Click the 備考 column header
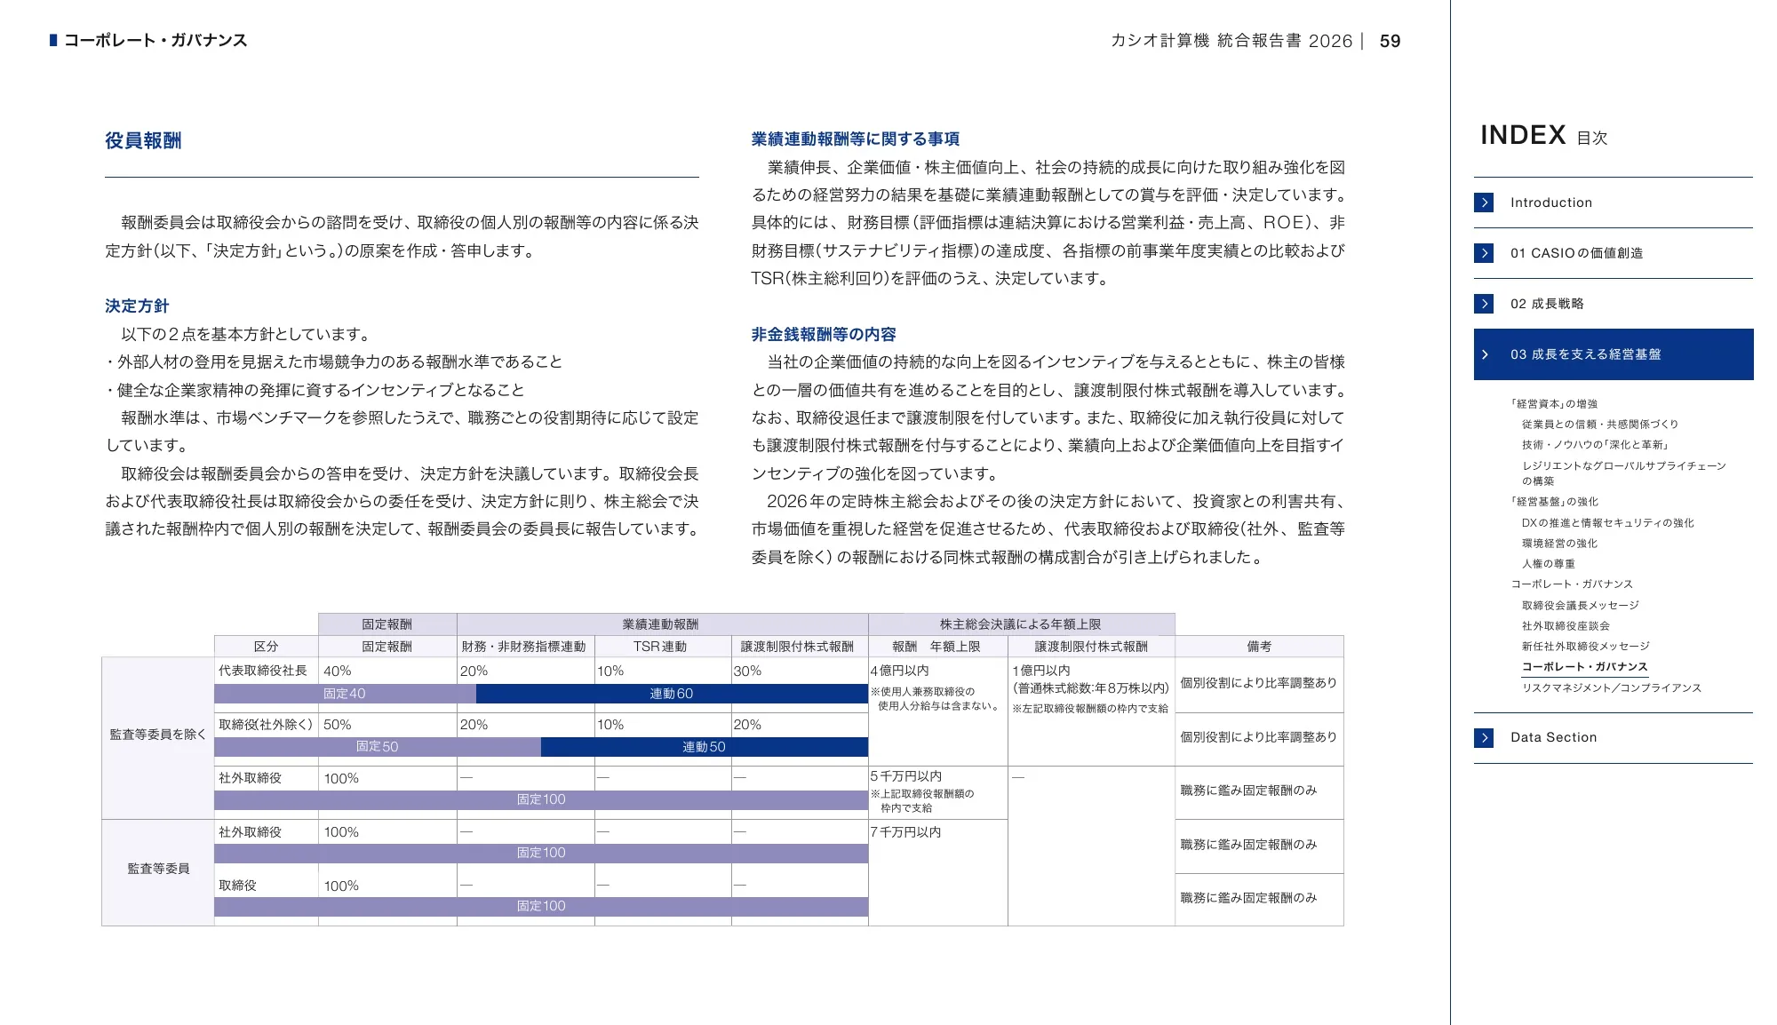The width and height of the screenshot is (1777, 1025). pyautogui.click(x=1259, y=647)
